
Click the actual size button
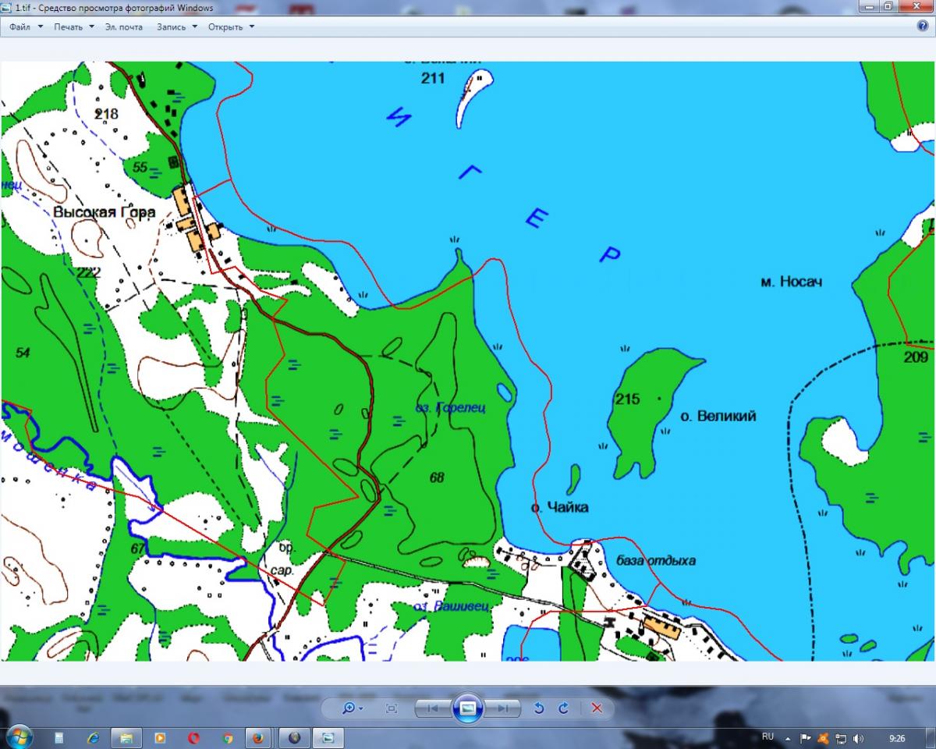point(392,708)
